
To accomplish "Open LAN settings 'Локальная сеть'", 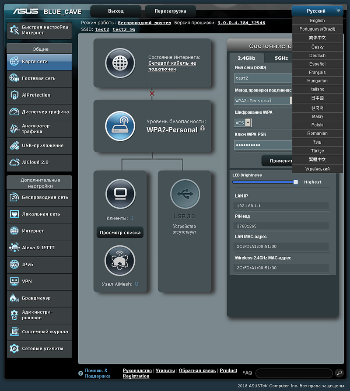I will pos(39,214).
